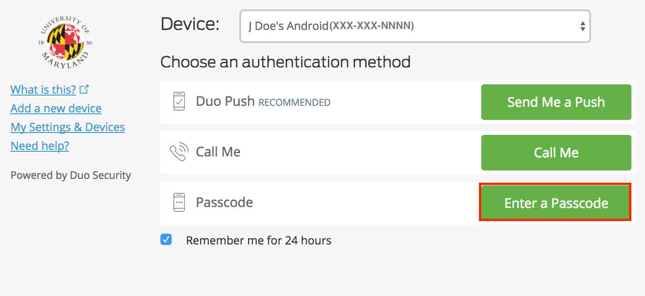This screenshot has height=296, width=645.
Task: Open My Settings & Devices
Action: click(x=67, y=126)
